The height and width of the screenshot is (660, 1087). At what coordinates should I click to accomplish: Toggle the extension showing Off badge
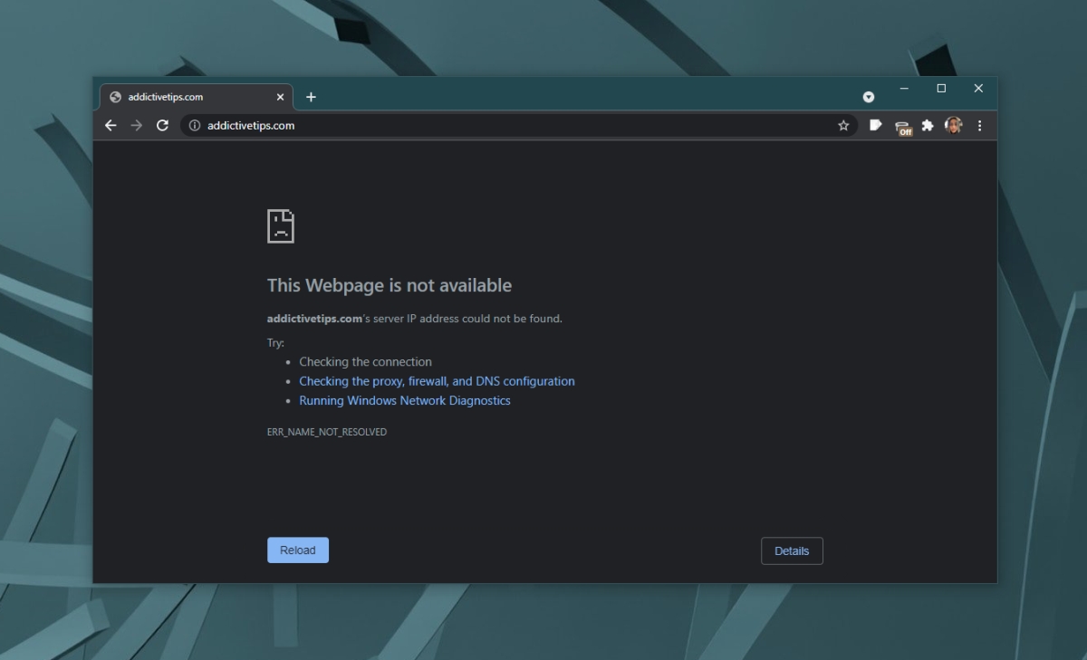902,128
